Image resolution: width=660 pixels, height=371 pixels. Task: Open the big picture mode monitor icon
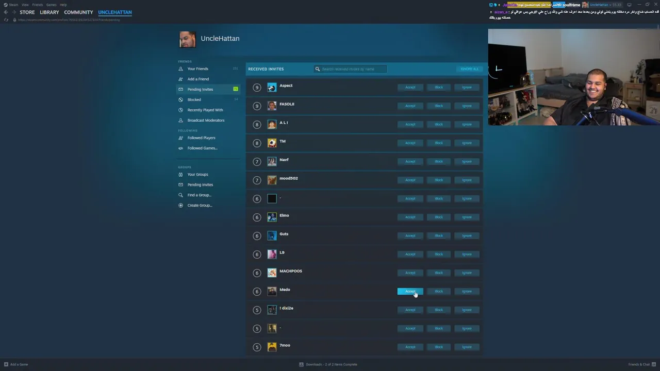pos(629,5)
